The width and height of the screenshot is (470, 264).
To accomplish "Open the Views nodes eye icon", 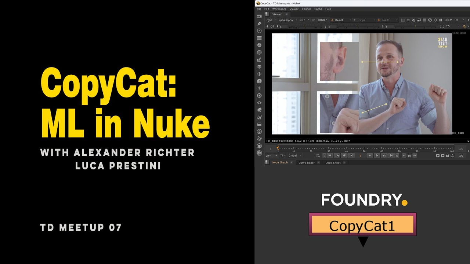I will tap(259, 103).
